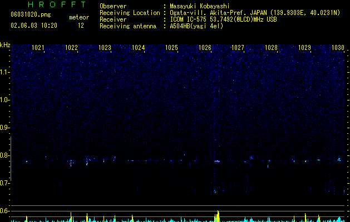
Task: Click the gray vertical range bar beside the frequency axis
Action: [11, 159]
